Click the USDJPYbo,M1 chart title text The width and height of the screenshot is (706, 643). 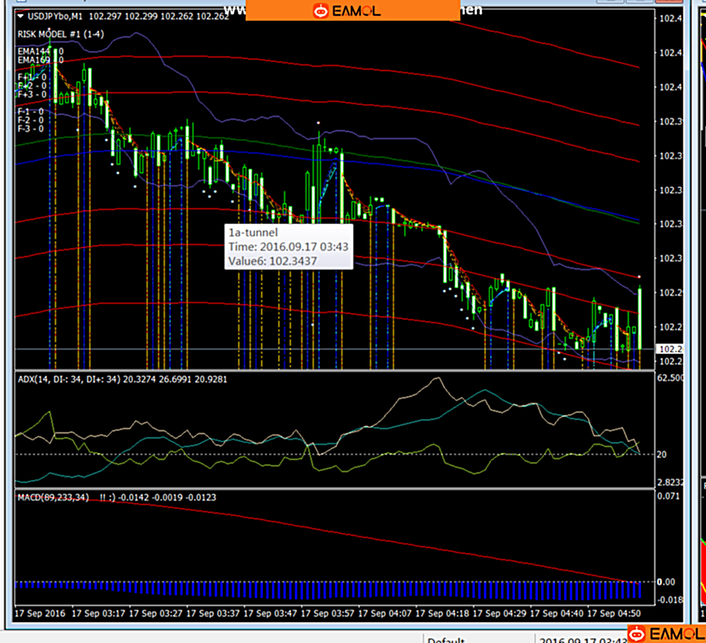click(54, 16)
